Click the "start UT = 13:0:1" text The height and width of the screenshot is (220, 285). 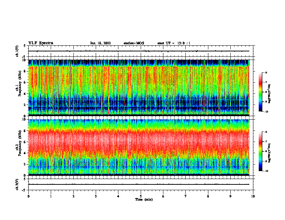[x=174, y=43]
